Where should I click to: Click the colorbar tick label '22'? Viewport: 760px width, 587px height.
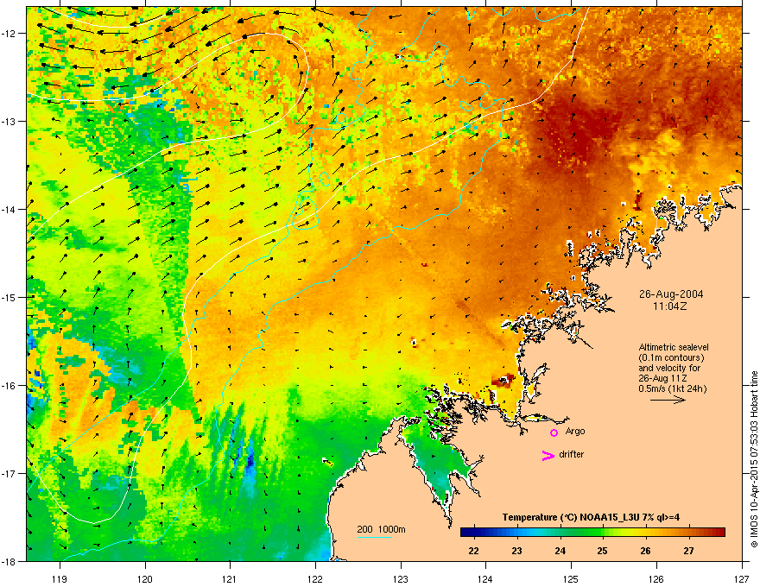(x=474, y=551)
